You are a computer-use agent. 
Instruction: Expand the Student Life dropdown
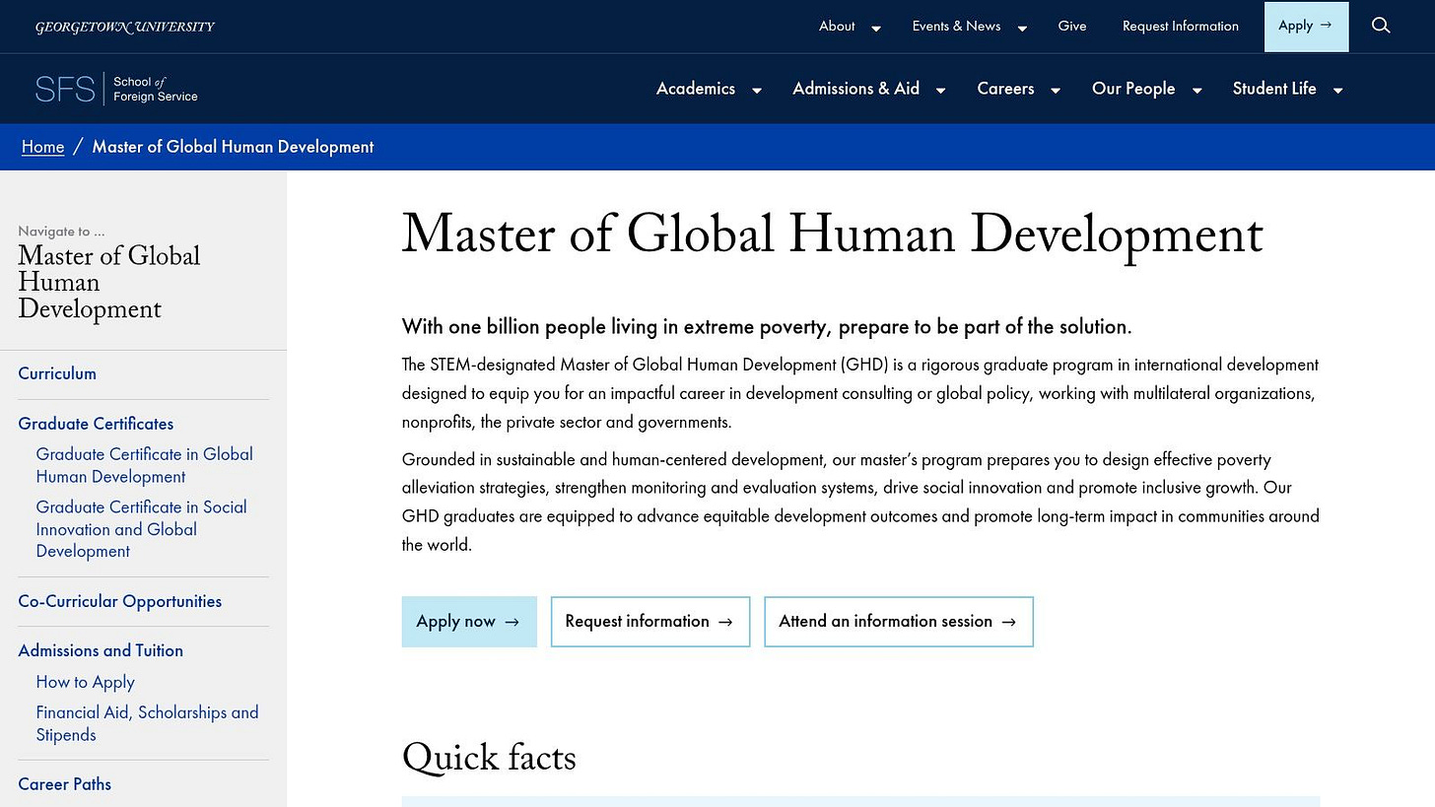click(x=1337, y=89)
